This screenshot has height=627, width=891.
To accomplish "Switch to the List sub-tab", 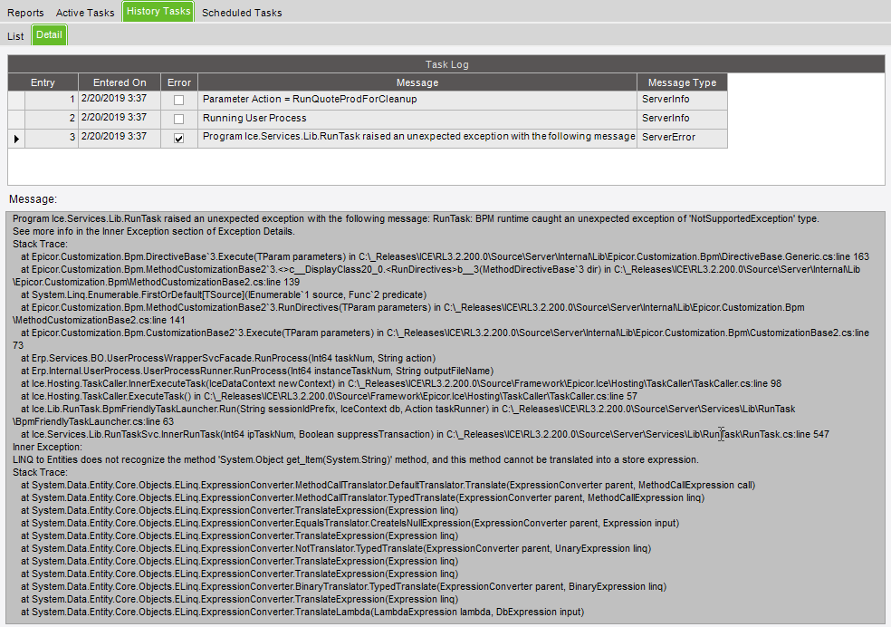I will point(15,36).
